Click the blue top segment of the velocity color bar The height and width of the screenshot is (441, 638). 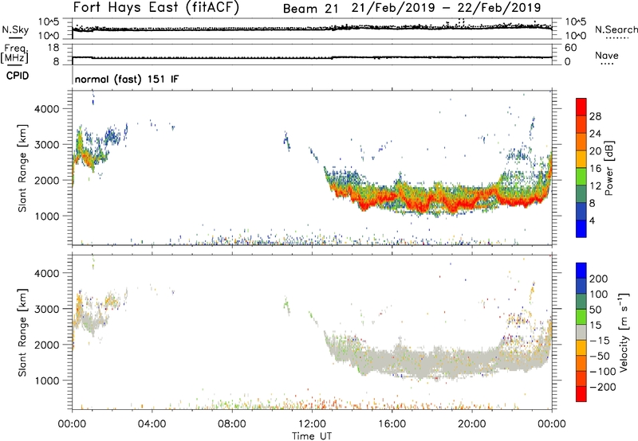581,271
